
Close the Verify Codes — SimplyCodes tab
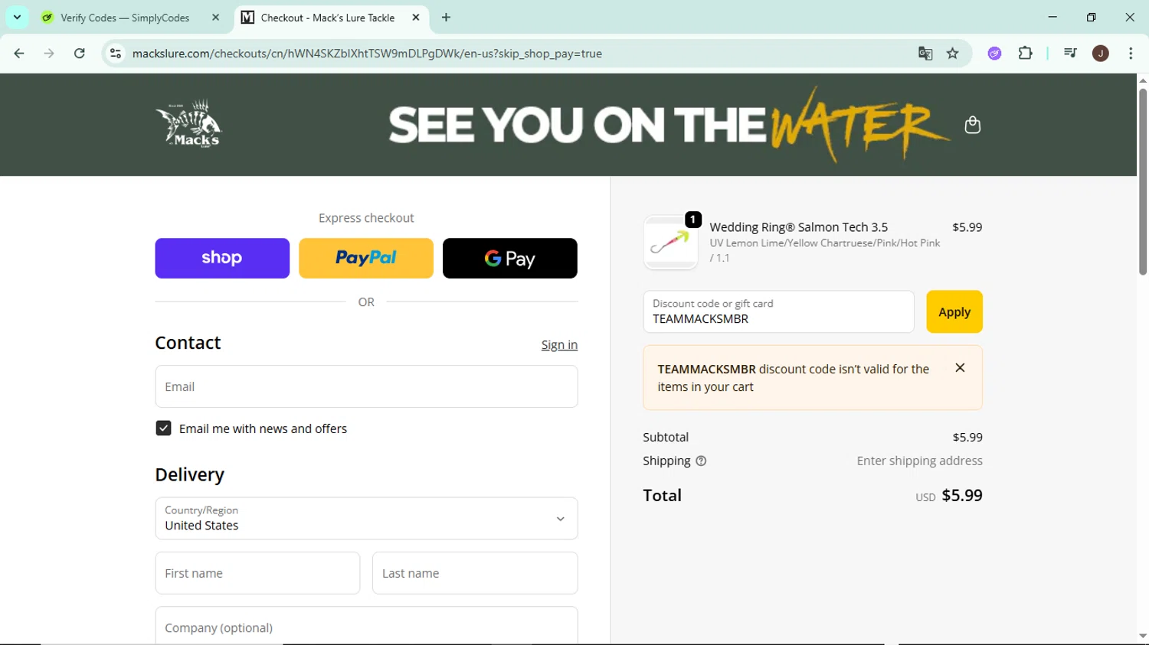pyautogui.click(x=215, y=18)
